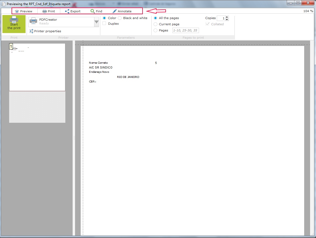Click the Find magnifying glass icon
The image size is (316, 238).
click(x=93, y=11)
